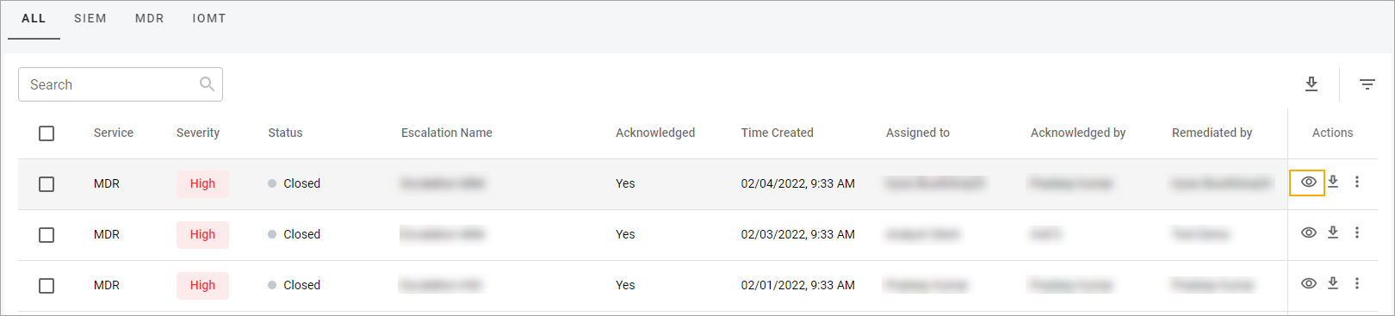Switch to the IOMT tab

(x=209, y=18)
